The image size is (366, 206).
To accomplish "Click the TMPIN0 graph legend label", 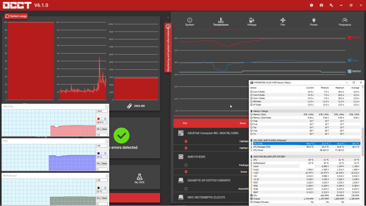I will [354, 37].
